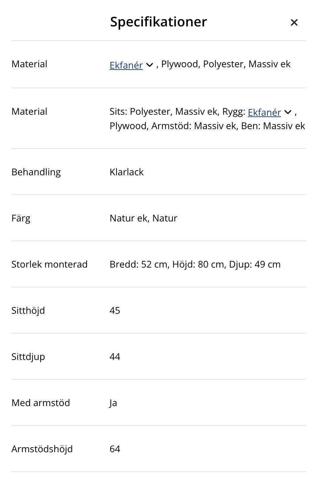The width and height of the screenshot is (318, 479).
Task: Click the Ja value for armstöd
Action: click(113, 403)
